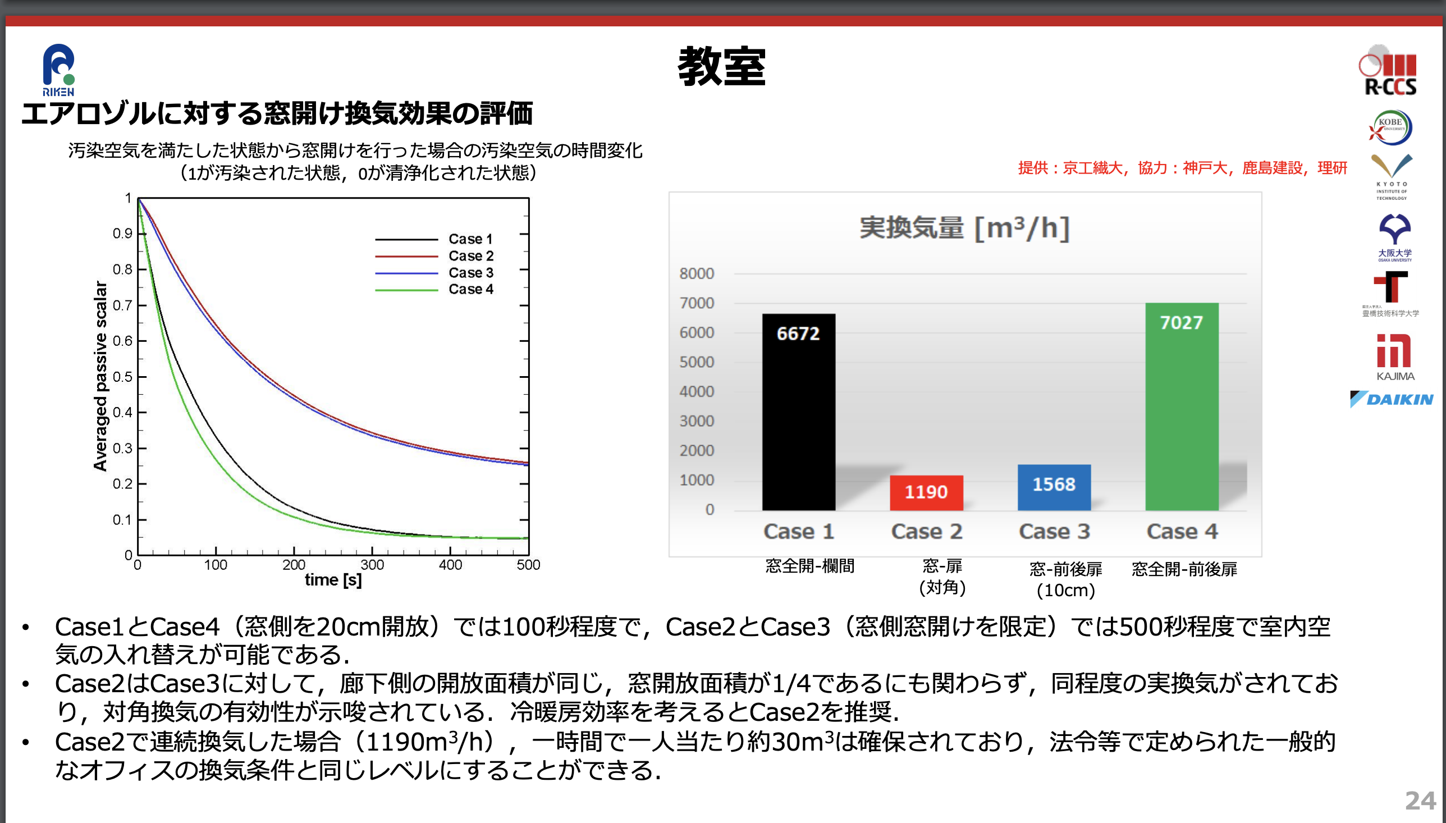Screen dimensions: 1446x823
Task: Click the DAIKIN logo
Action: [1391, 399]
